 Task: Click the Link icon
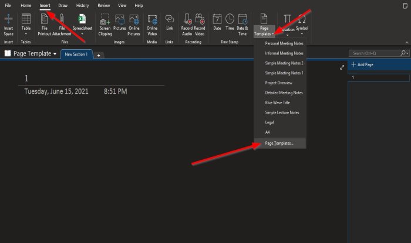pos(170,19)
